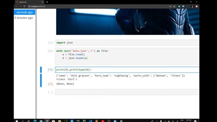Click the 'json.loads(a)' line
The width and height of the screenshot is (217, 122).
75,58
